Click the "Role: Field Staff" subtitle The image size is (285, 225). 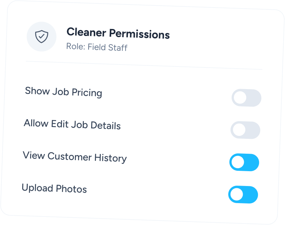(x=97, y=47)
